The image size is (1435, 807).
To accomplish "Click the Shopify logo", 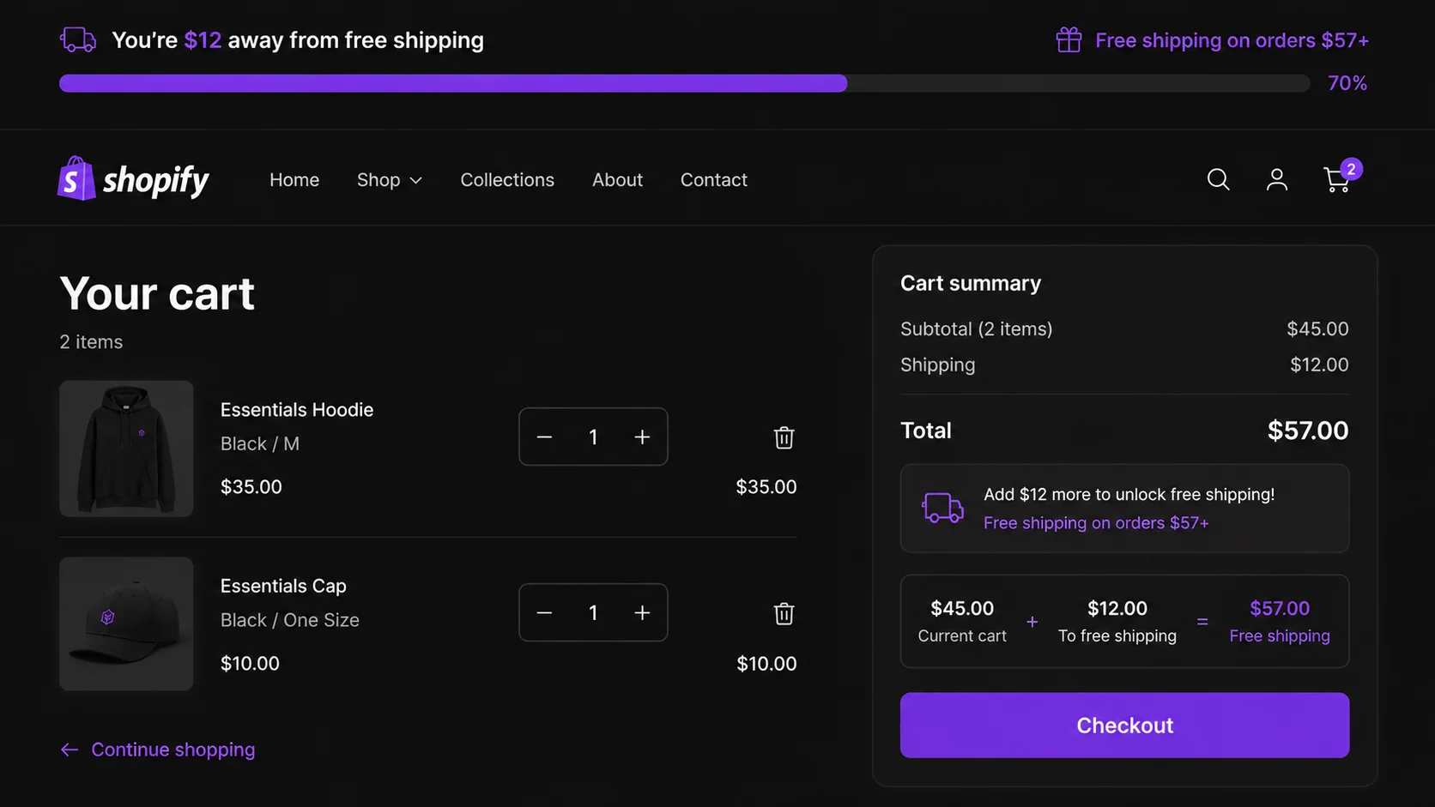I will (133, 178).
